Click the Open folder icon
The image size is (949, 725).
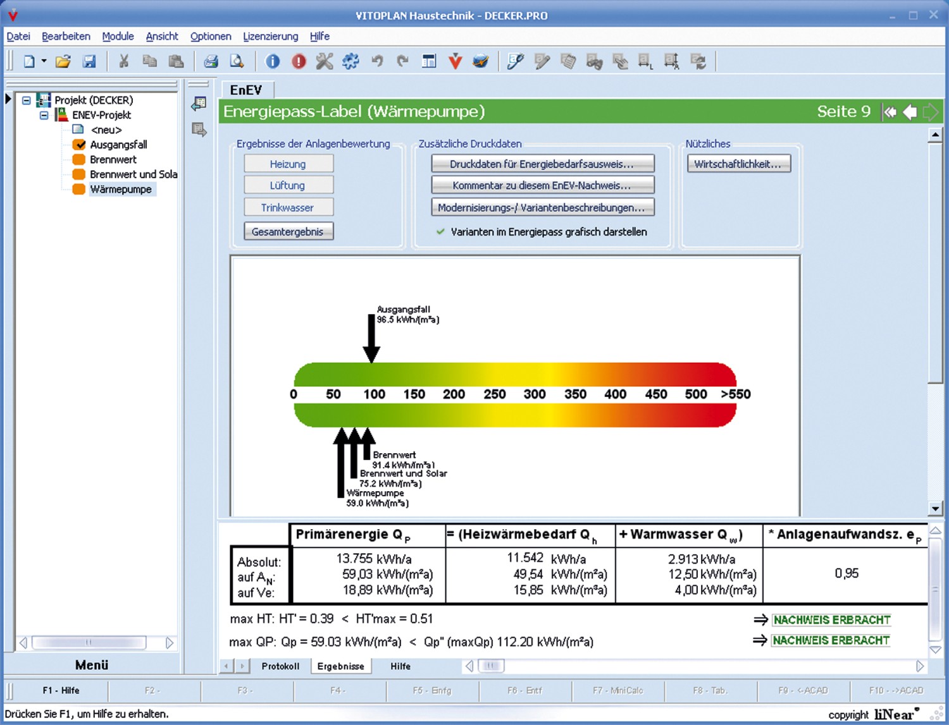(63, 61)
